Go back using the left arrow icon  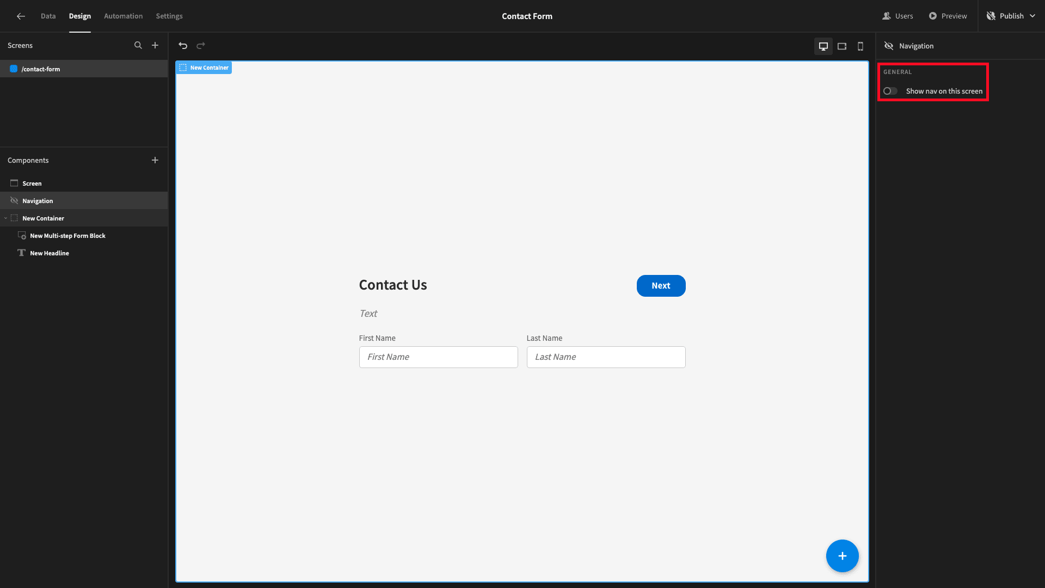coord(21,16)
